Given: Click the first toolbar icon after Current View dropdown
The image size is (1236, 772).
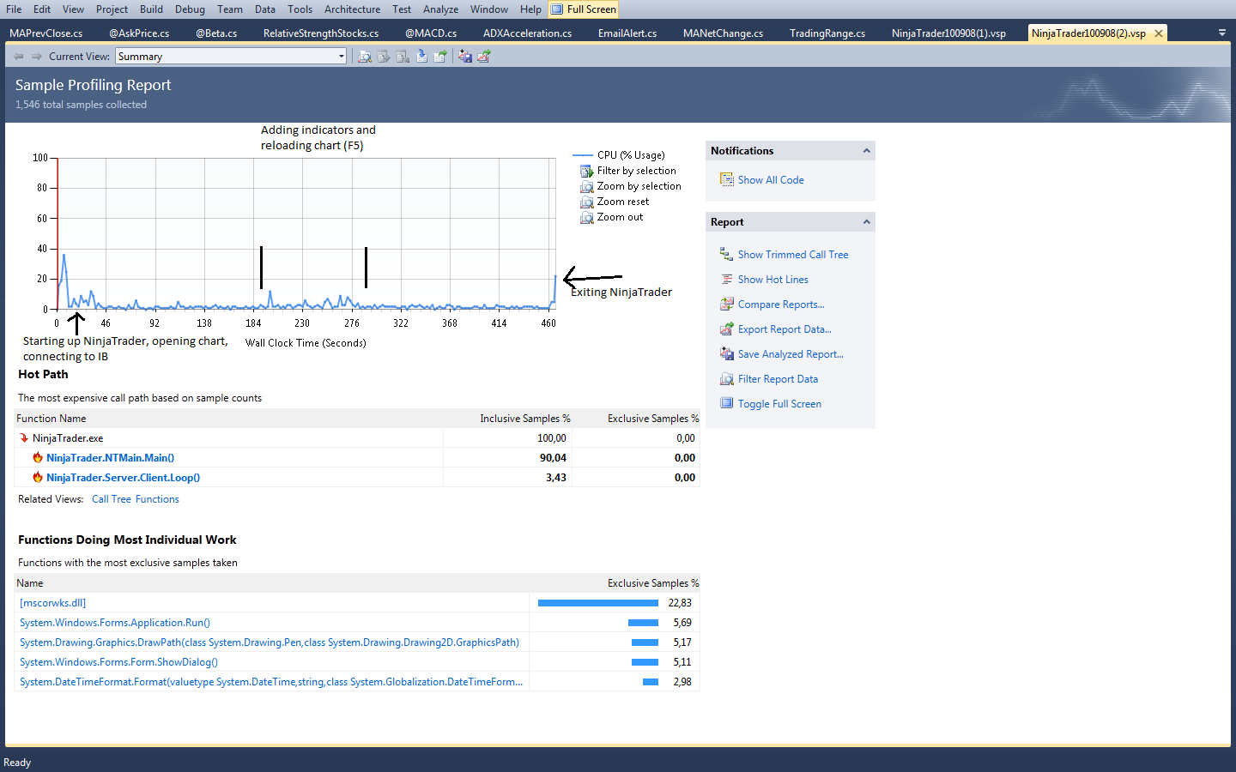Looking at the screenshot, I should pos(365,57).
